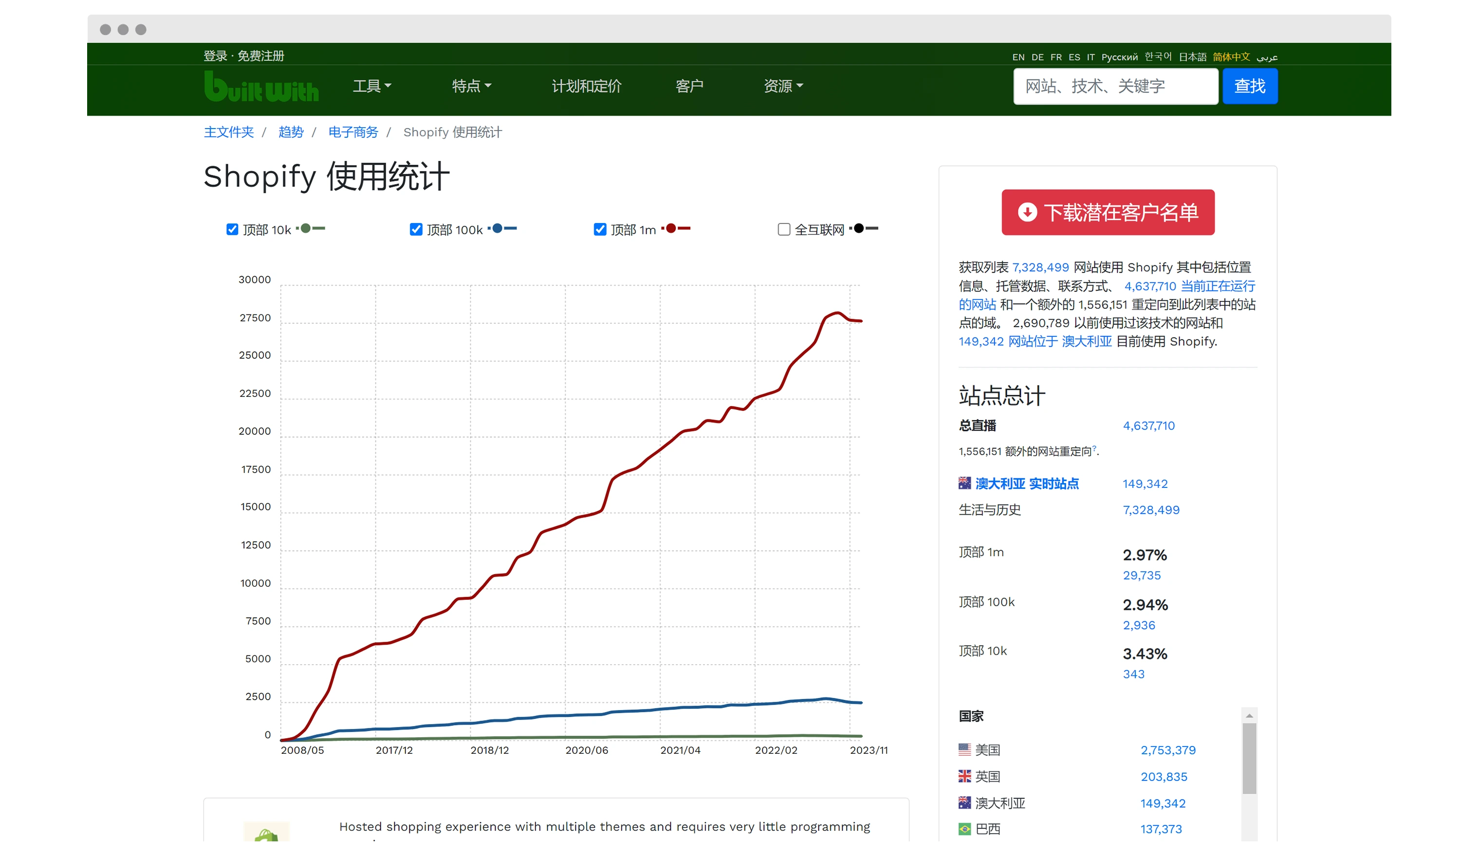Click the UK flag beside 英国
Viewport: 1479px width, 856px height.
pos(964,776)
